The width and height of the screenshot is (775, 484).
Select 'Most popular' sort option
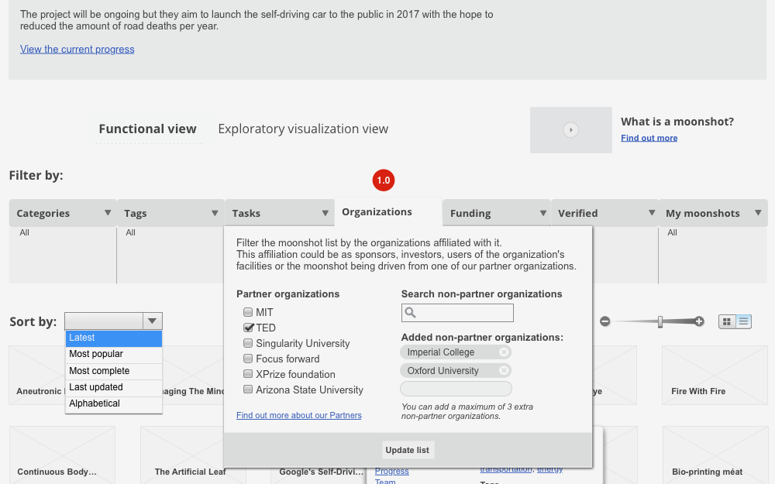click(96, 354)
